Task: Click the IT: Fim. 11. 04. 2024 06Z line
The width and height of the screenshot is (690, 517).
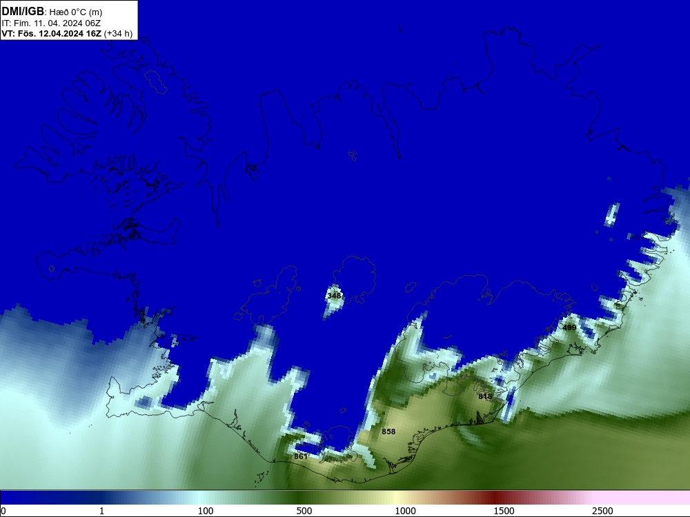Action: pyautogui.click(x=51, y=23)
